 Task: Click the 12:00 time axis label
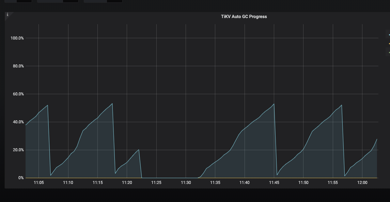coord(362,183)
